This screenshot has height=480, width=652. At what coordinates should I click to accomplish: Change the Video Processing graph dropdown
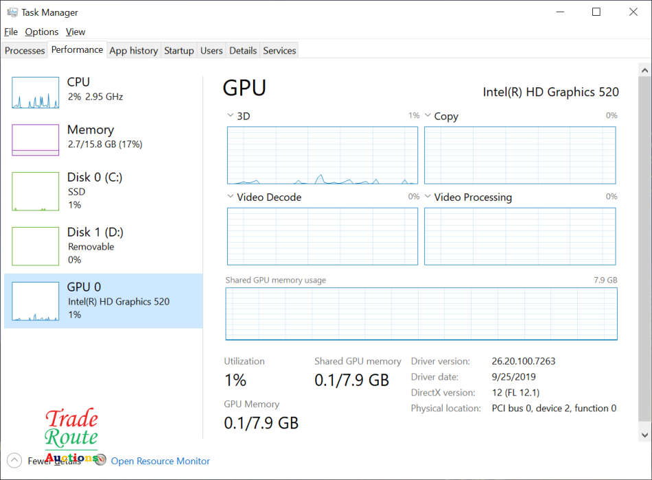428,197
